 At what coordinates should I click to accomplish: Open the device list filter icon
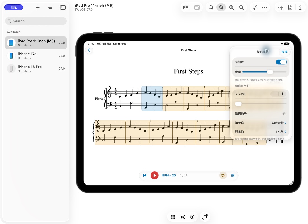pos(50,8)
